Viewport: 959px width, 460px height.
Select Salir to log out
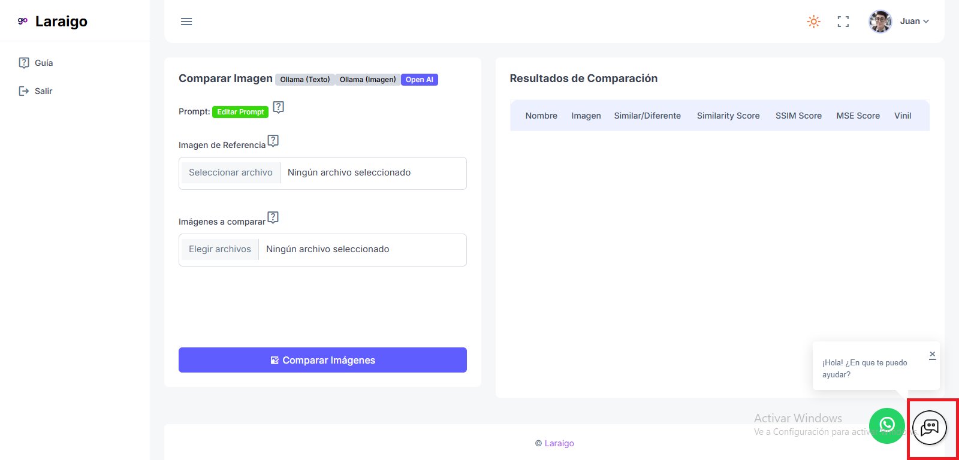(43, 91)
